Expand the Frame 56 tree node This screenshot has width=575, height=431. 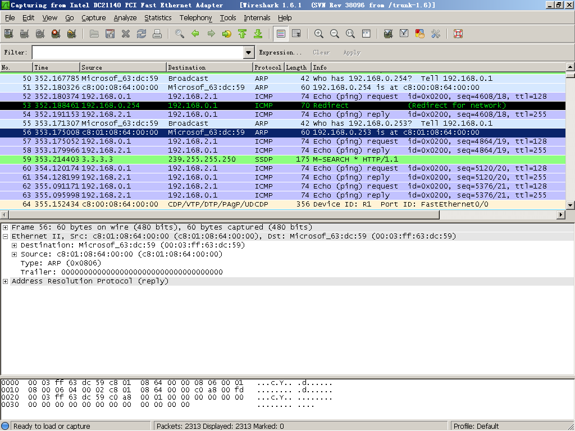pyautogui.click(x=6, y=227)
